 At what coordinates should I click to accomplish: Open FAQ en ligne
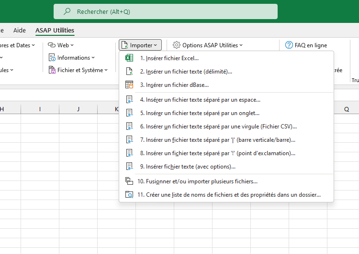[x=306, y=45]
